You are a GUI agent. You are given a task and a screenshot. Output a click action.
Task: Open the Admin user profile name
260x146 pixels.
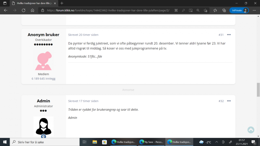[x=43, y=101]
